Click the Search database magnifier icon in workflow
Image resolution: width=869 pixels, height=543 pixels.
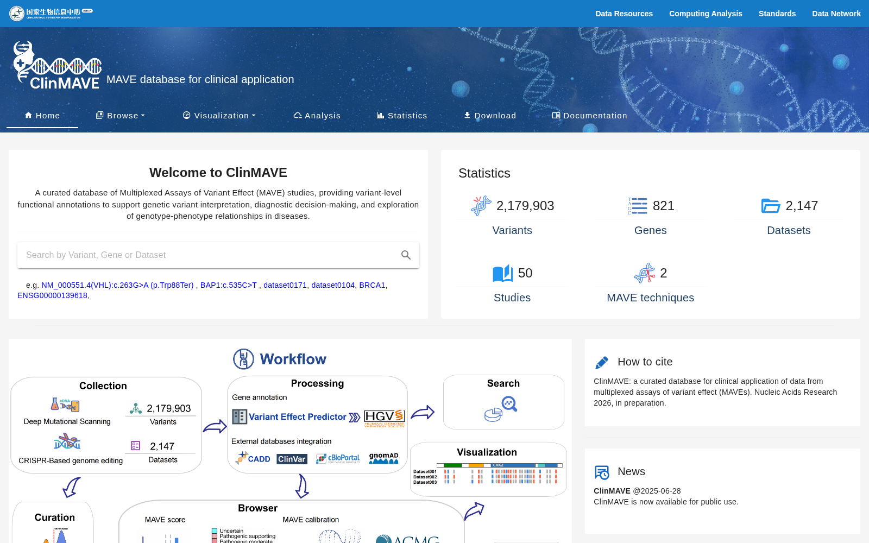click(x=501, y=409)
